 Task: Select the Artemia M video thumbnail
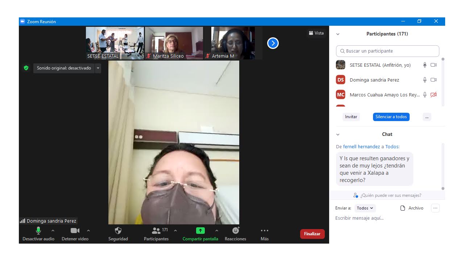(233, 43)
